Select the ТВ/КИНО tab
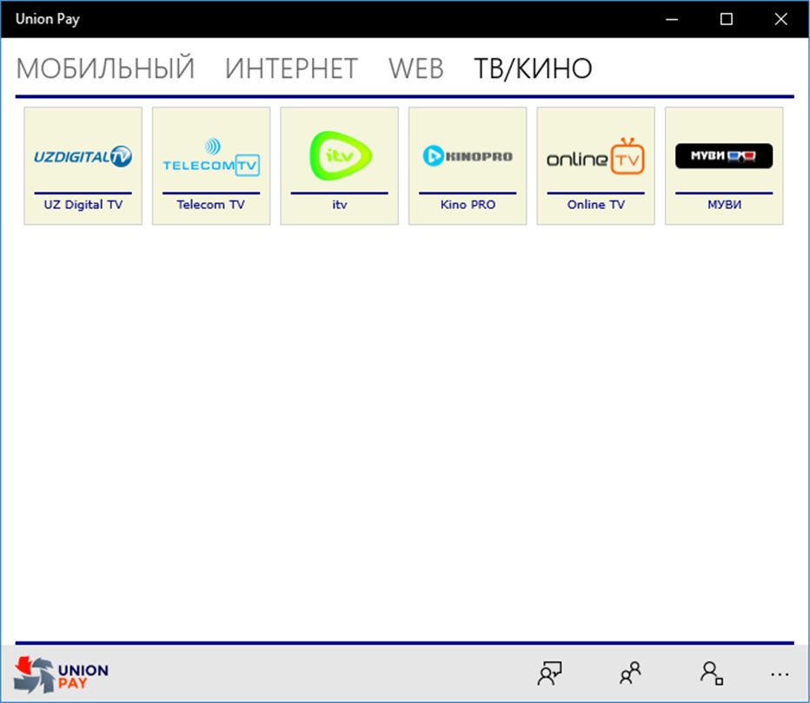The image size is (810, 703). pos(533,69)
